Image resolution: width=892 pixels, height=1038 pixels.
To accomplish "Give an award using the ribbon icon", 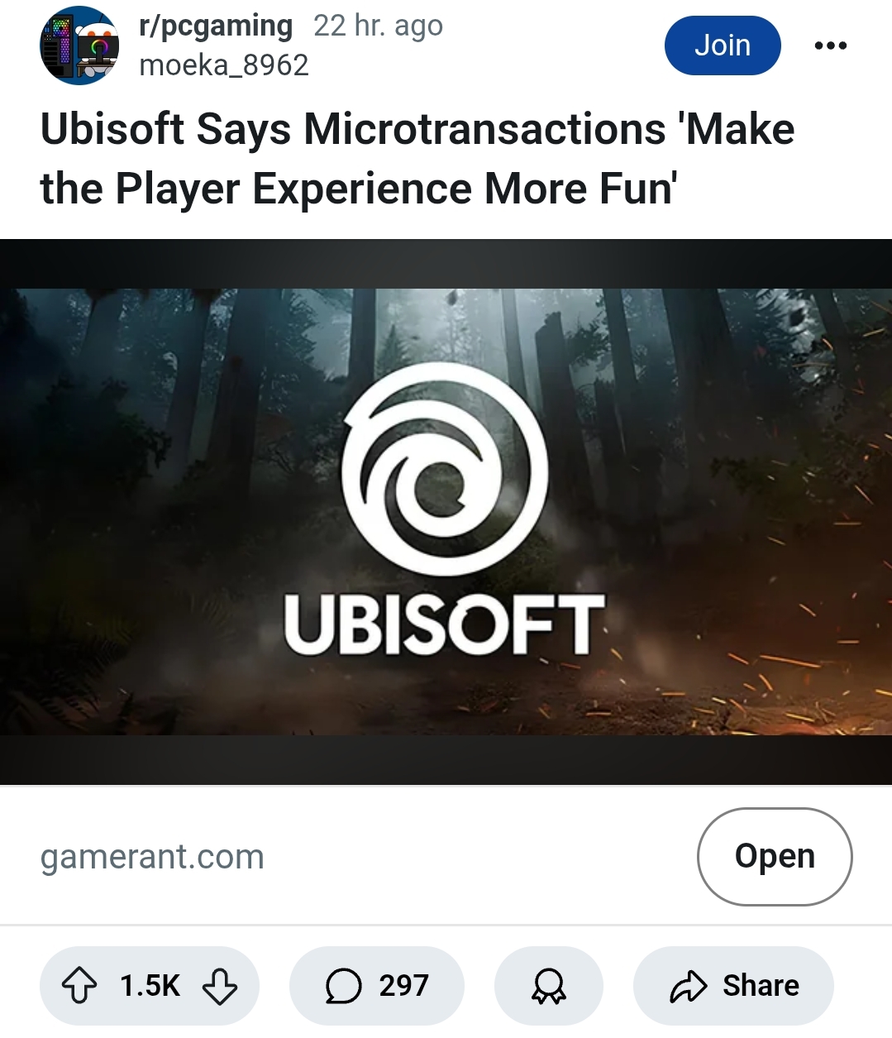I will [549, 986].
